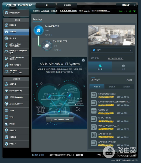The width and height of the screenshot is (141, 163).
Task: Show the all-clients list (所有名单) tab
Action: tap(97, 87)
